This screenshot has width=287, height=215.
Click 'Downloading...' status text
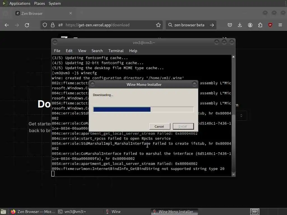pyautogui.click(x=103, y=95)
